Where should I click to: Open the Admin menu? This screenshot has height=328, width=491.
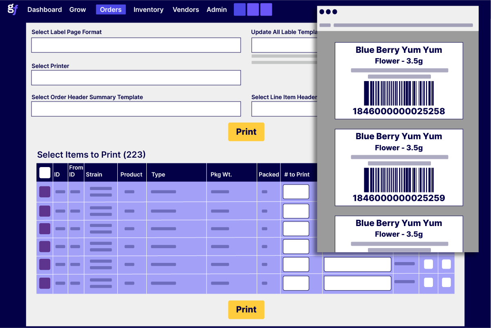coord(217,9)
